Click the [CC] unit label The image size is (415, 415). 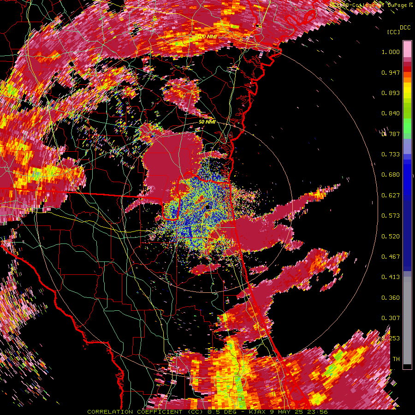393,32
